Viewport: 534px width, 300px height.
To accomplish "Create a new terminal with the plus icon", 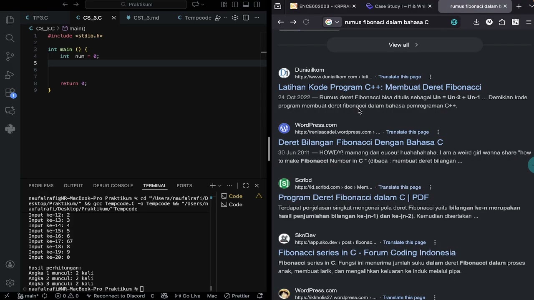I will pyautogui.click(x=212, y=185).
